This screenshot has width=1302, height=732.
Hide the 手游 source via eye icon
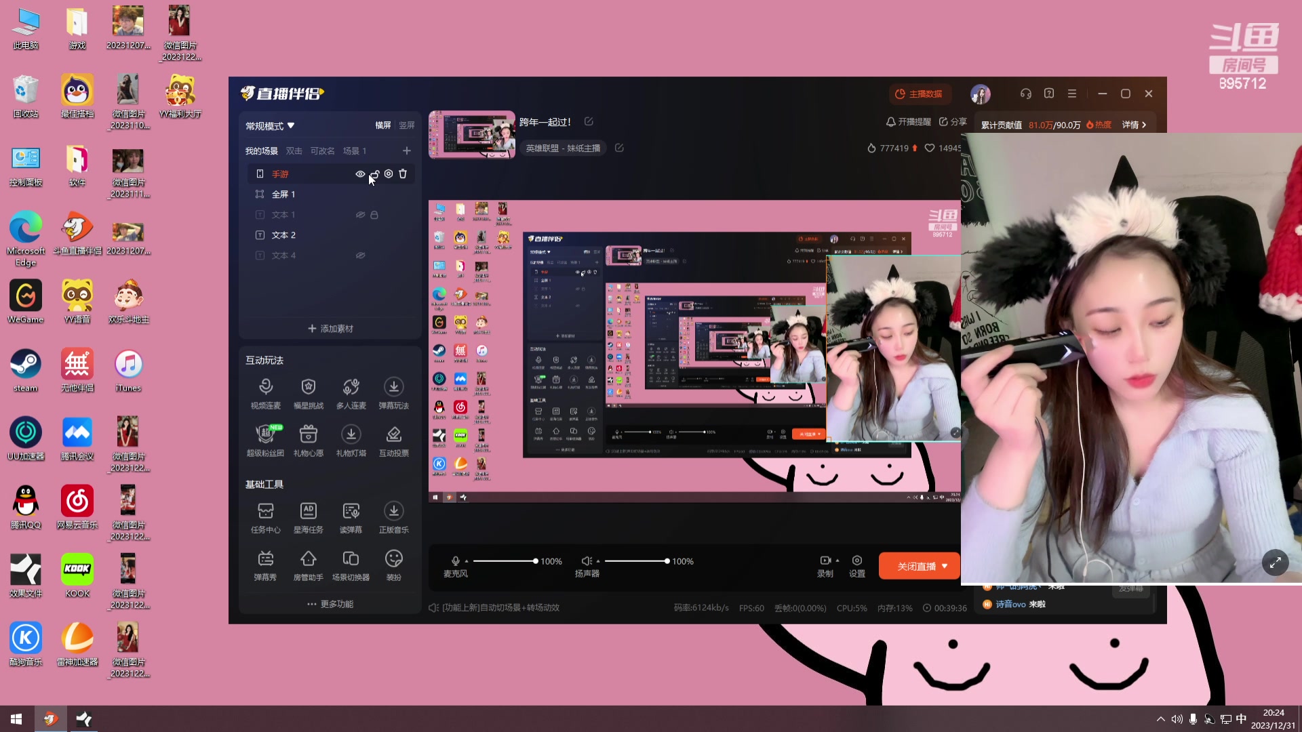(360, 174)
